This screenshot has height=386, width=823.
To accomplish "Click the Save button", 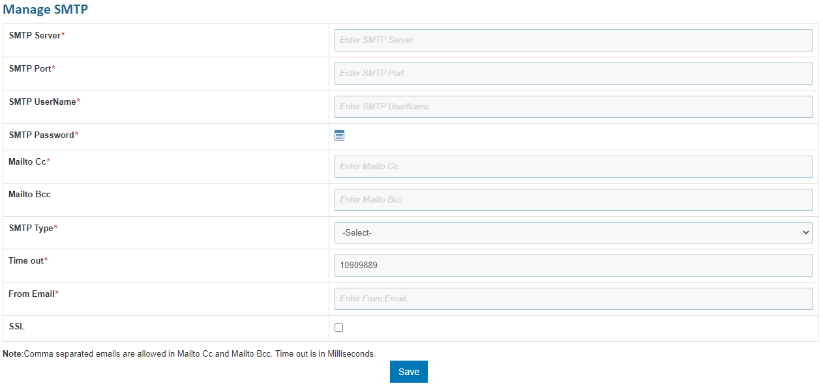I will pyautogui.click(x=408, y=371).
